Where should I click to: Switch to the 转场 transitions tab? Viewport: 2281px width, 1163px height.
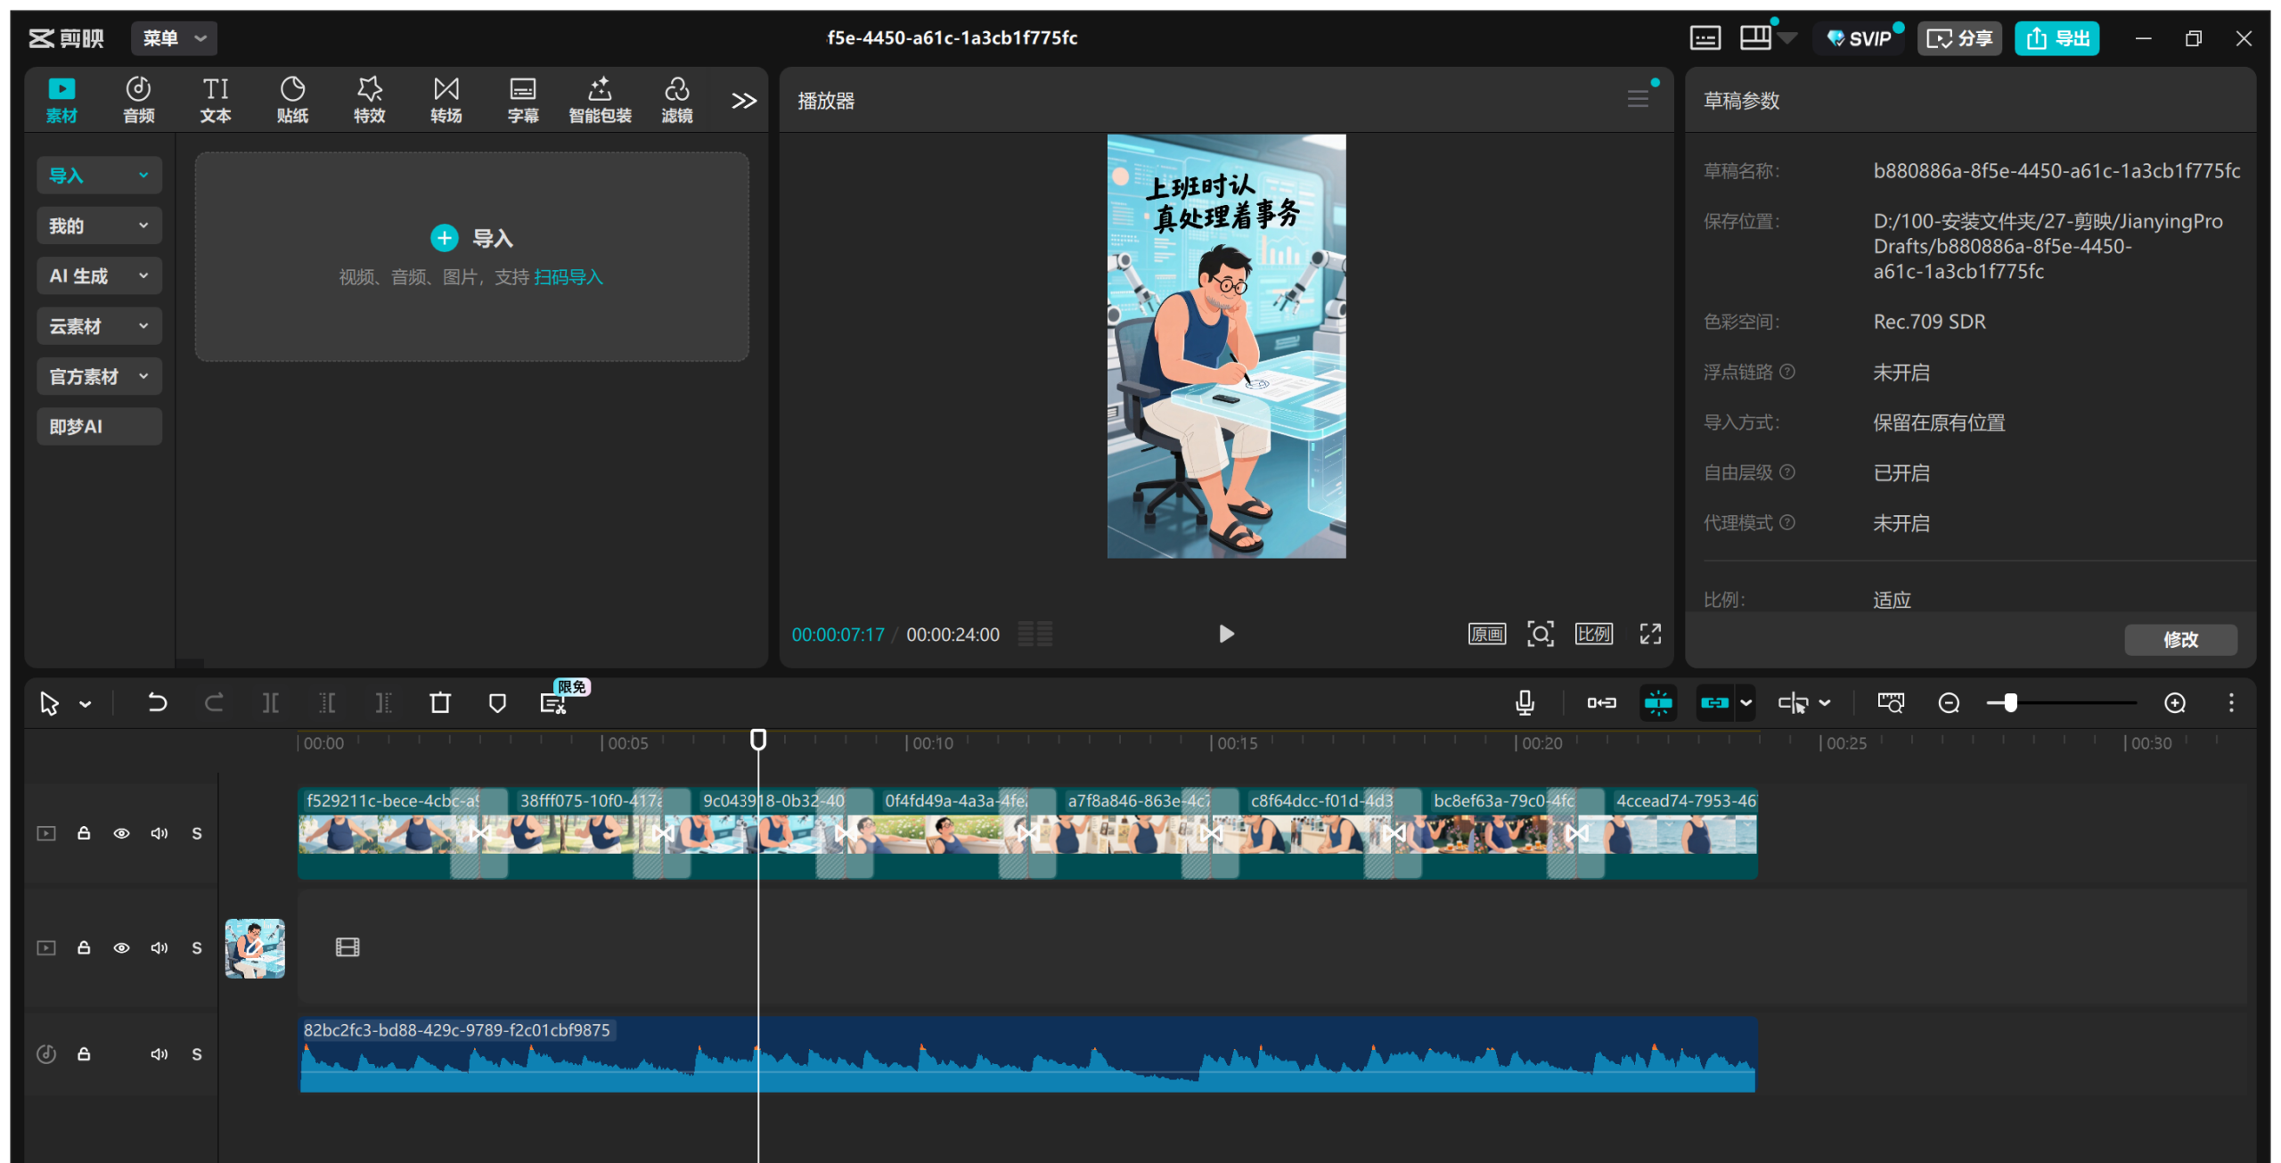click(446, 100)
